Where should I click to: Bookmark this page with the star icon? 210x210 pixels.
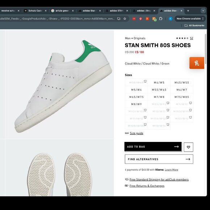click(x=125, y=18)
